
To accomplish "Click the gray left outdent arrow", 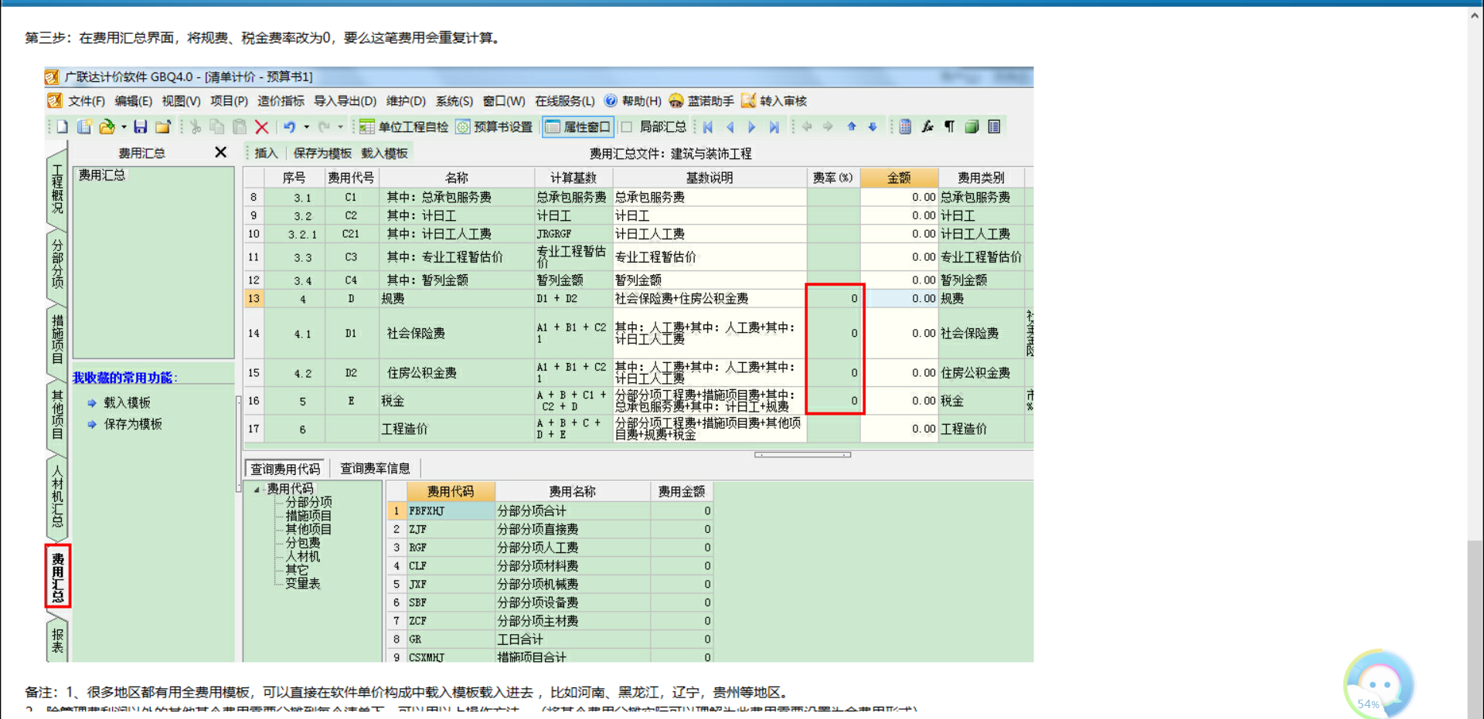I will [807, 127].
